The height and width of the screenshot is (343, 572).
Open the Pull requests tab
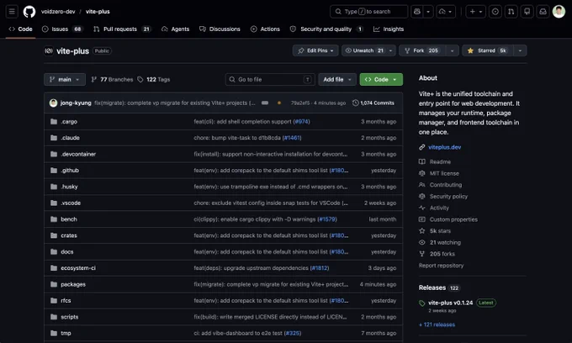click(x=122, y=29)
